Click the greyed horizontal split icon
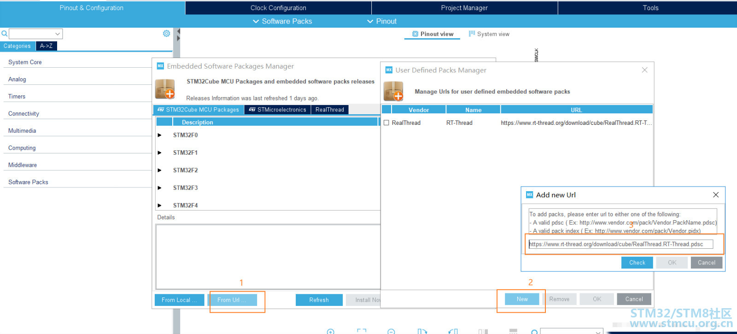737x334 pixels. tap(513, 331)
